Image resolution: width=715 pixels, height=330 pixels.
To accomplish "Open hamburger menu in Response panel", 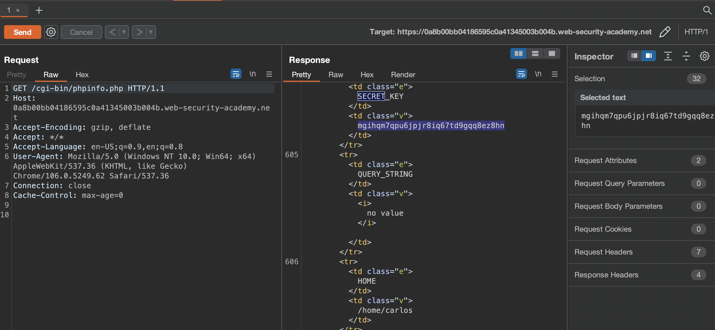I will [x=554, y=74].
